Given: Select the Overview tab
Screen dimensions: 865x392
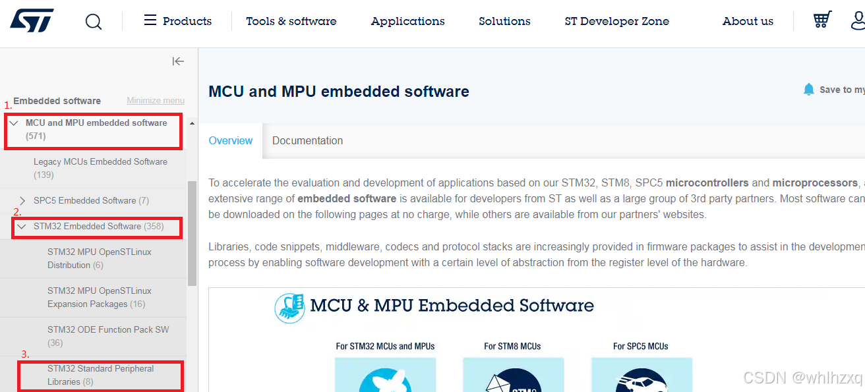Looking at the screenshot, I should 230,140.
